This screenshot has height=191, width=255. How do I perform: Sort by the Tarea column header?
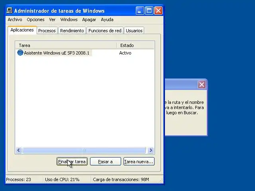(x=66, y=45)
